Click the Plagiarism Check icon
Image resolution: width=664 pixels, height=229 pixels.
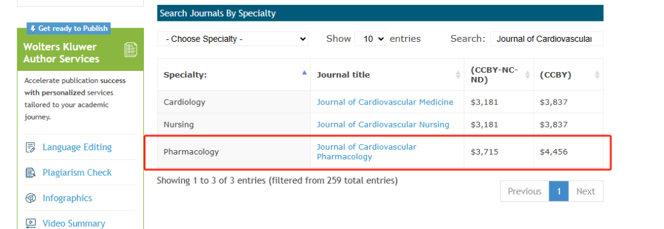[x=31, y=172]
